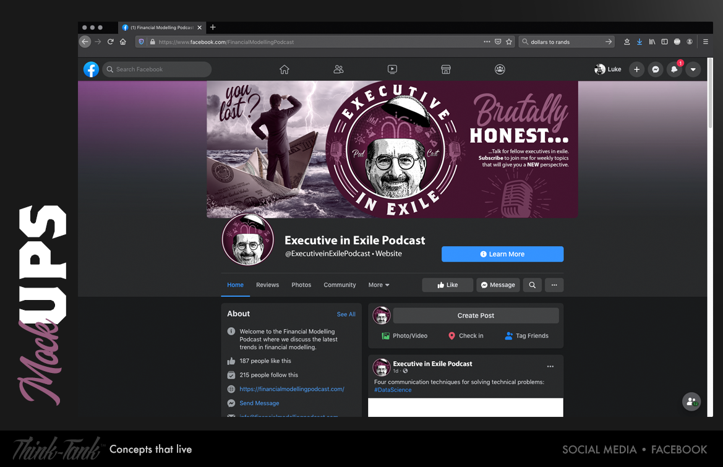Expand the More tab dropdown
723x467 pixels.
(379, 285)
